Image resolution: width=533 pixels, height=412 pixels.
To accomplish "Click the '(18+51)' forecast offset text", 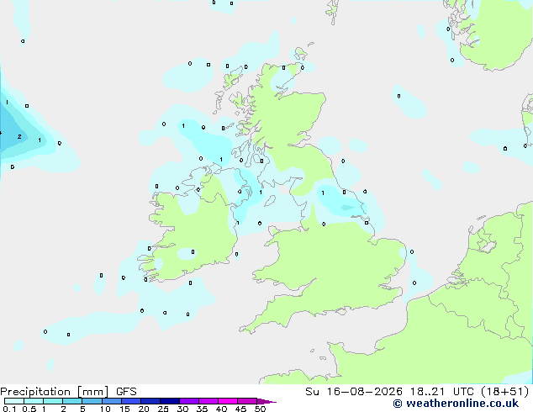I will [x=504, y=392].
